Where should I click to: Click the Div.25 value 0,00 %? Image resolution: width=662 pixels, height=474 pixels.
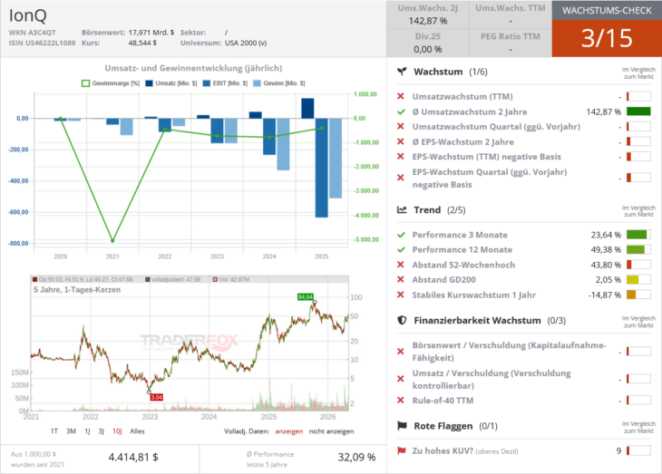pos(428,49)
